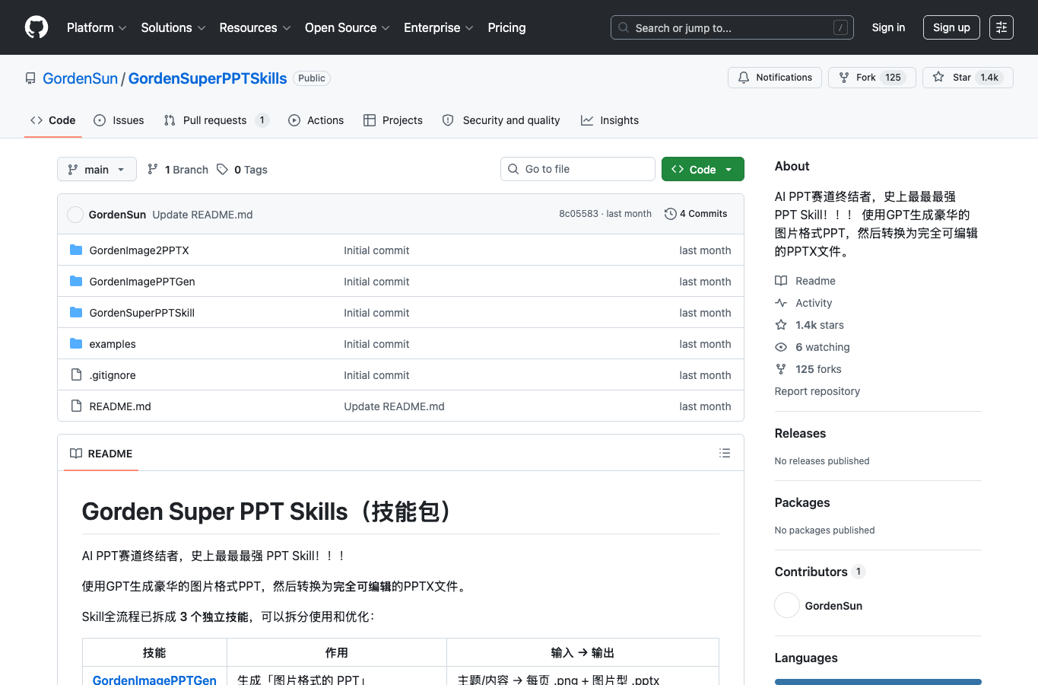1038x685 pixels.
Task: Click the Star icon
Action: pyautogui.click(x=938, y=78)
